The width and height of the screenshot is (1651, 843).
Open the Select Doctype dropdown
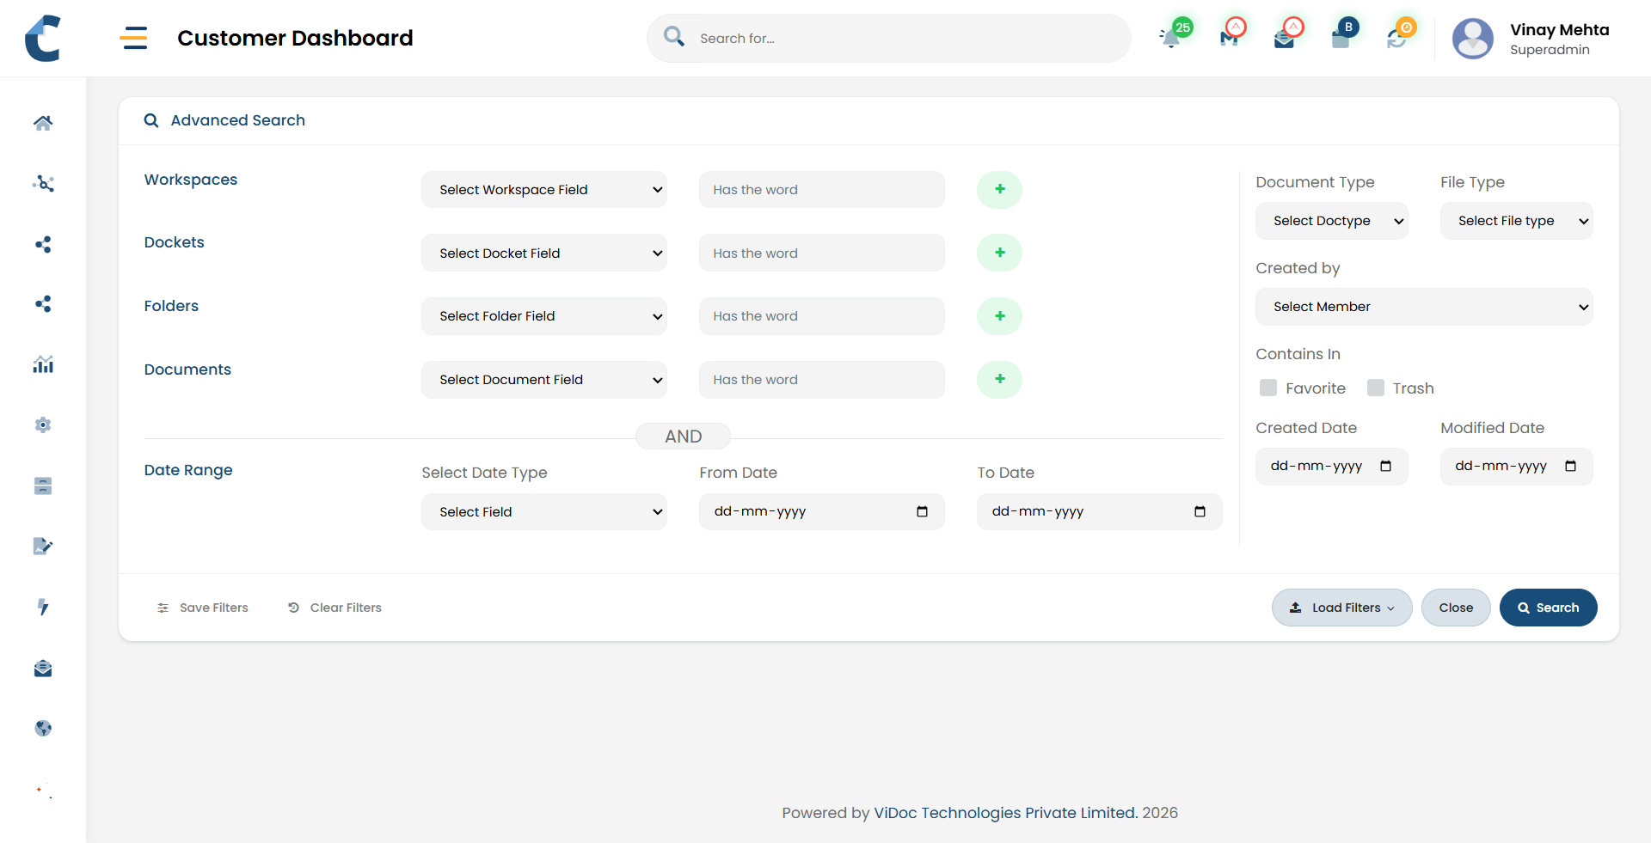click(1331, 221)
